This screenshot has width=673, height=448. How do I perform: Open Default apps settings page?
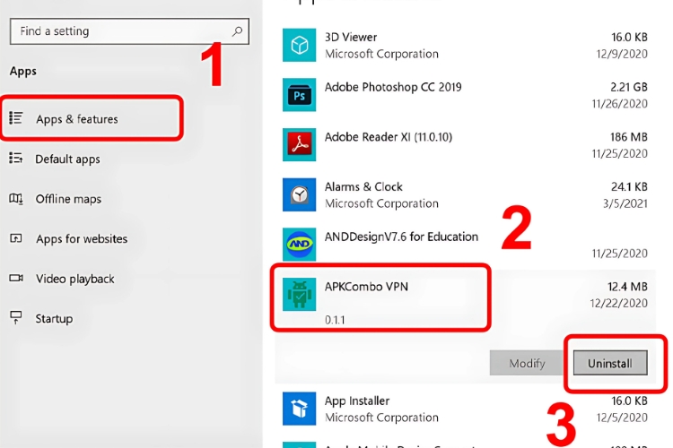tap(67, 159)
